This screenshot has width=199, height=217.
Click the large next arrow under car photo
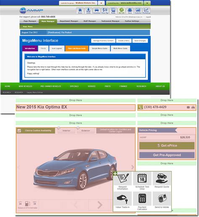(x=100, y=205)
